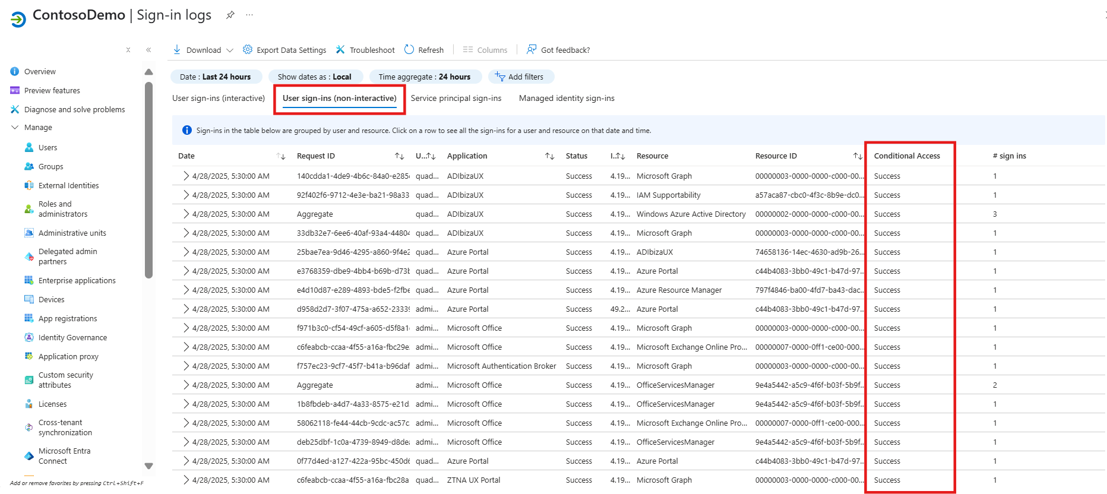
Task: Sort by Application column arrows
Action: pyautogui.click(x=549, y=156)
